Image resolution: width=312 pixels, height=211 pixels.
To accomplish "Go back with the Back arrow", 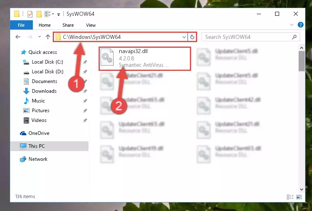I will (18, 37).
